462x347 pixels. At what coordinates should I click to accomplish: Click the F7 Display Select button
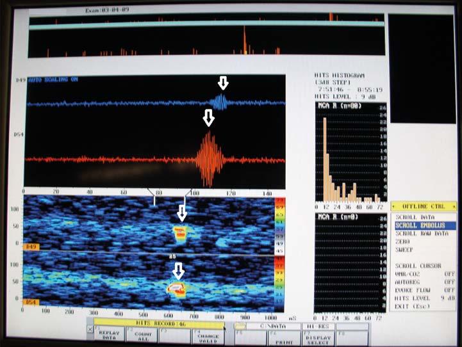[318, 338]
